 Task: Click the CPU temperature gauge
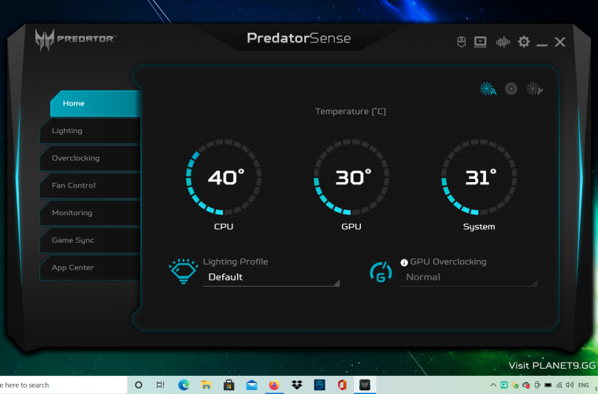click(x=224, y=177)
